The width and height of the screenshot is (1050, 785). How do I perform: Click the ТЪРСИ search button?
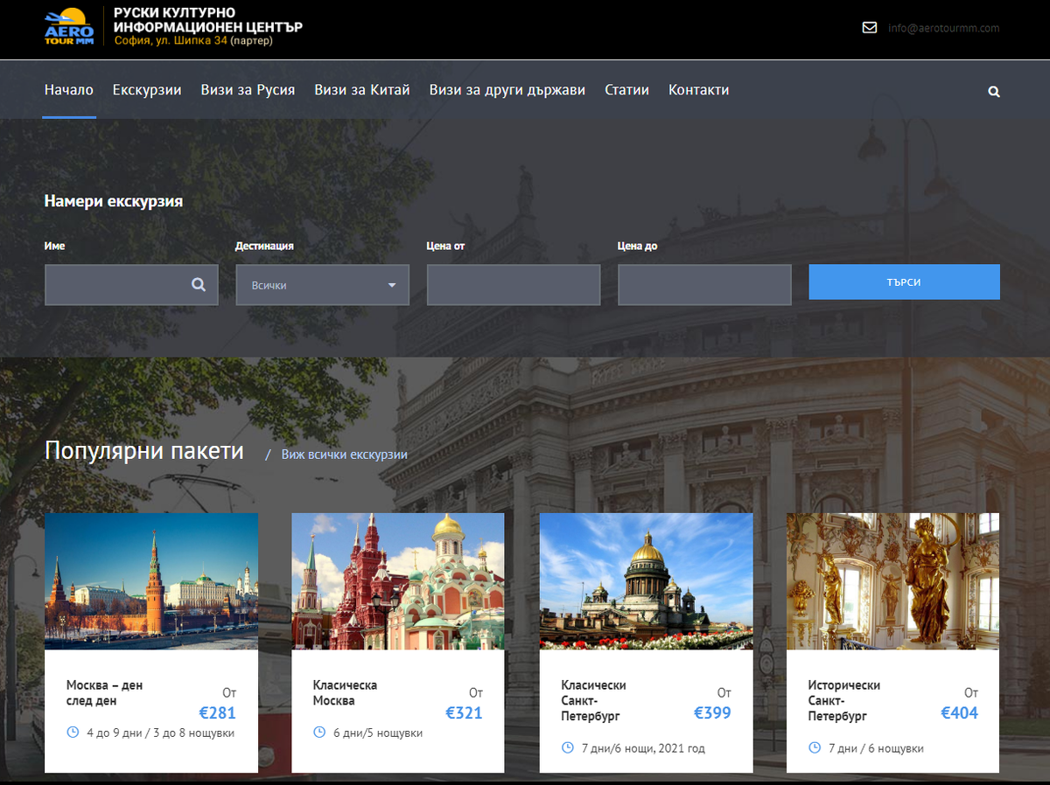(904, 282)
